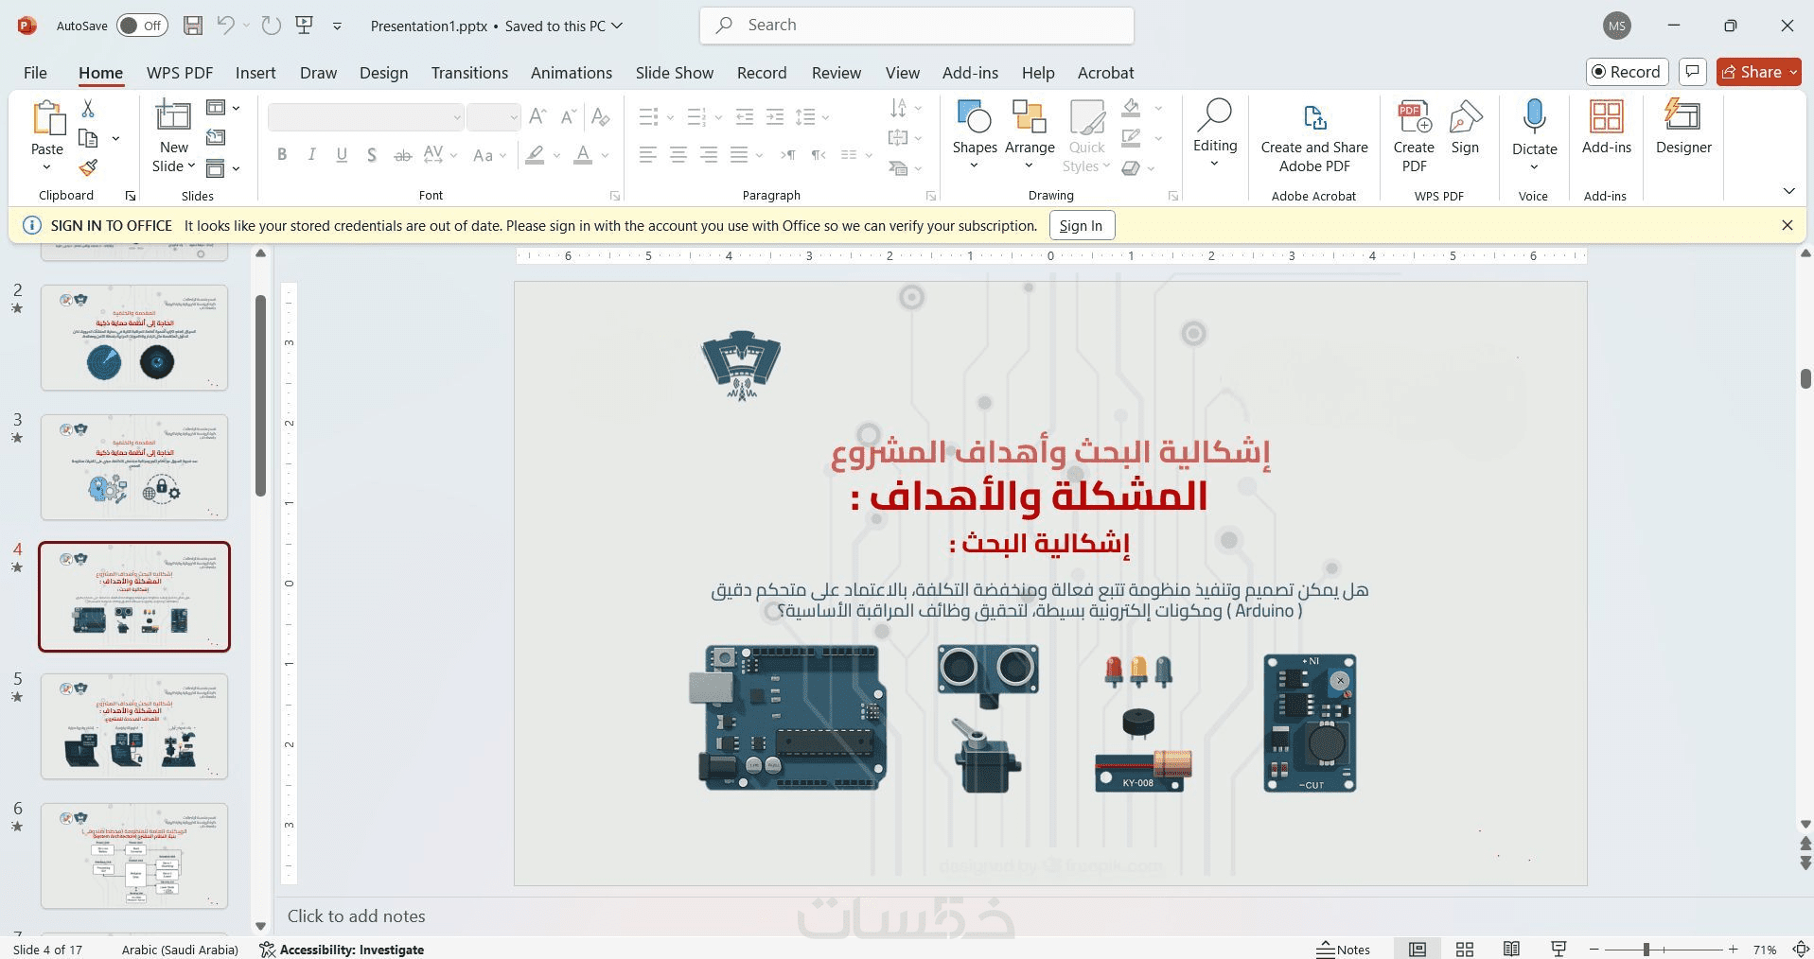Viewport: 1814px width, 959px height.
Task: Expand the Editing dropdown
Action: [x=1214, y=164]
